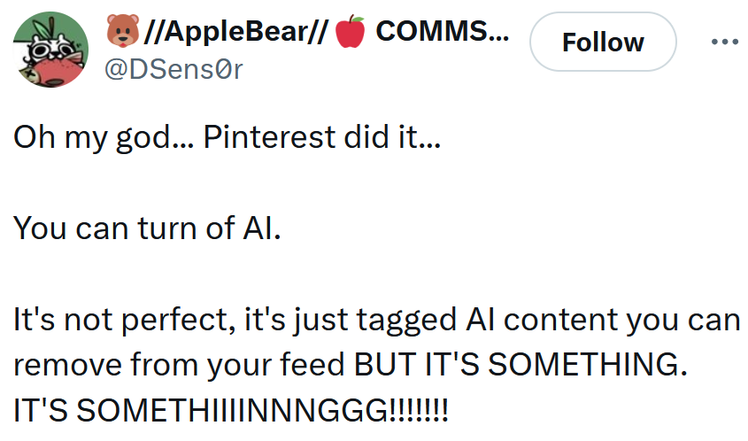Screen dimensions: 748x441
Task: Select the line "You can turn of AI."
Action: coord(147,228)
